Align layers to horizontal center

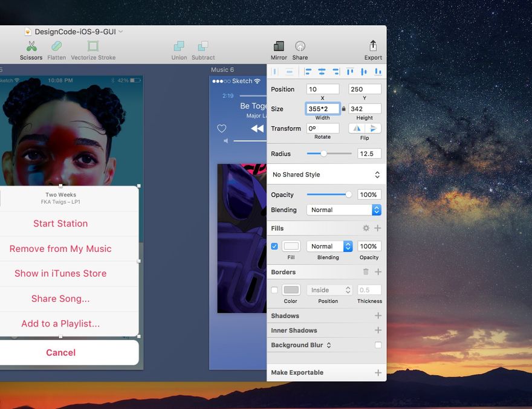[322, 71]
